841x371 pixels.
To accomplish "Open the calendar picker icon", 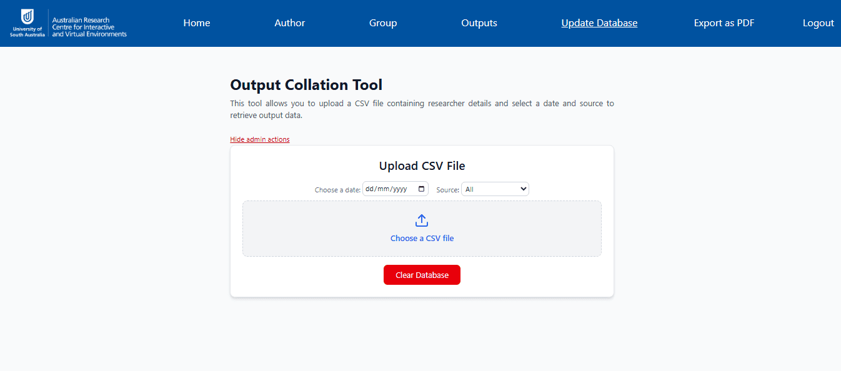I will tap(421, 189).
